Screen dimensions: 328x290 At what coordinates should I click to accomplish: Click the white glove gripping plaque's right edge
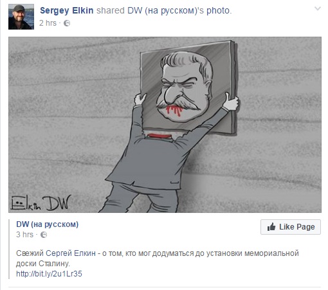(x=230, y=103)
